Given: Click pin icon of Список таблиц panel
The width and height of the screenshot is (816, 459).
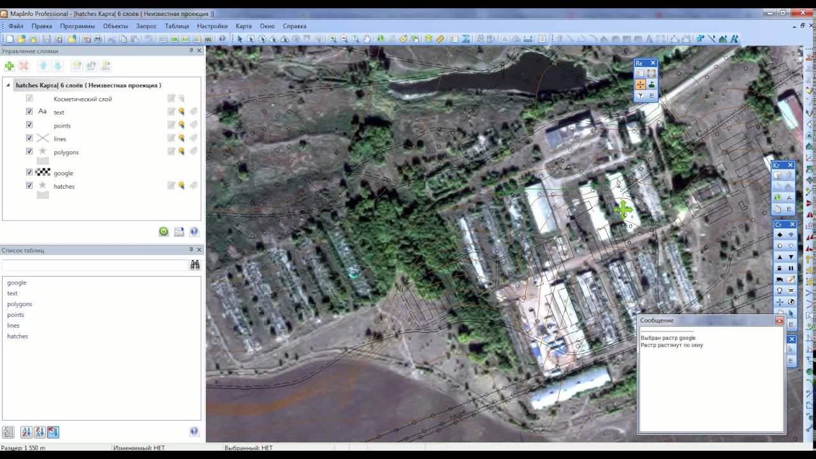Looking at the screenshot, I should tap(191, 250).
